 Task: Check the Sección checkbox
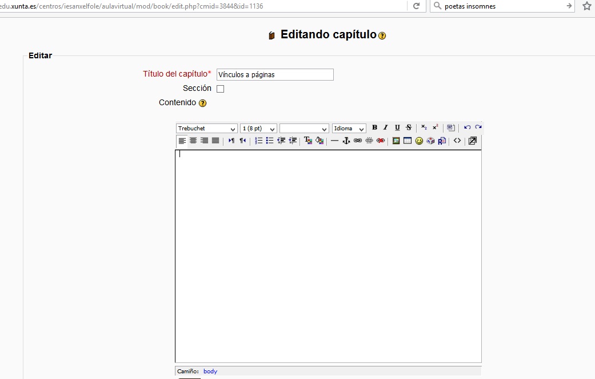(x=220, y=89)
